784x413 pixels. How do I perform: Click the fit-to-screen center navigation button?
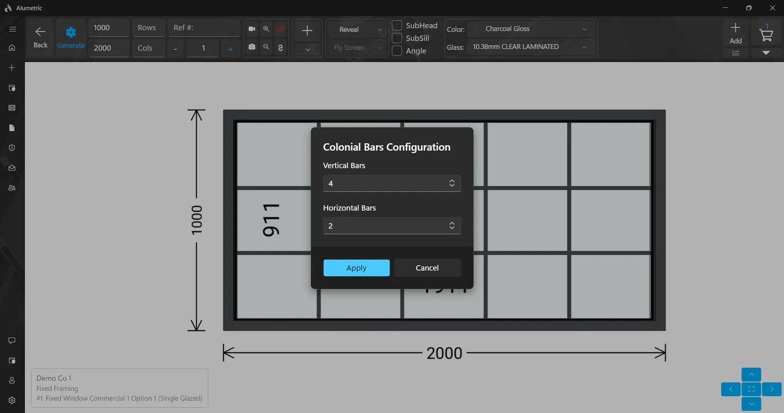pos(751,389)
